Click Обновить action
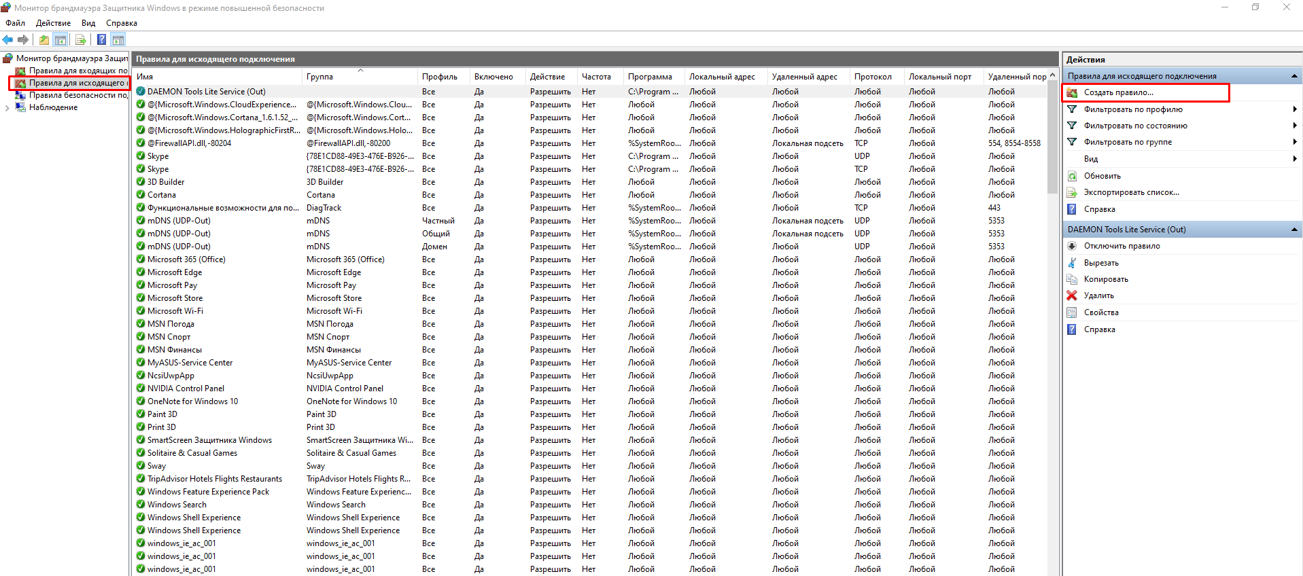 1102,176
